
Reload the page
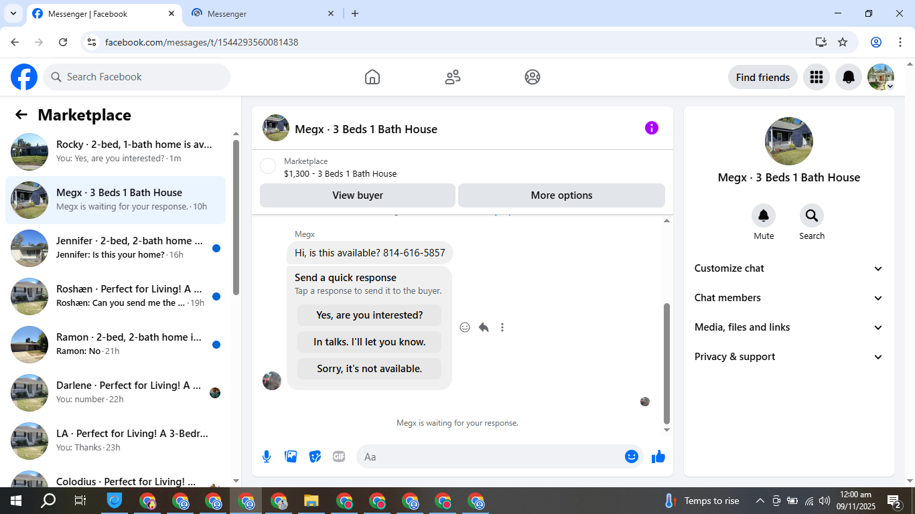63,42
